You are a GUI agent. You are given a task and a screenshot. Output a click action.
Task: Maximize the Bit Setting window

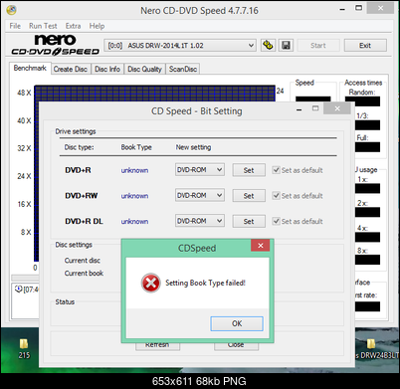click(315, 108)
